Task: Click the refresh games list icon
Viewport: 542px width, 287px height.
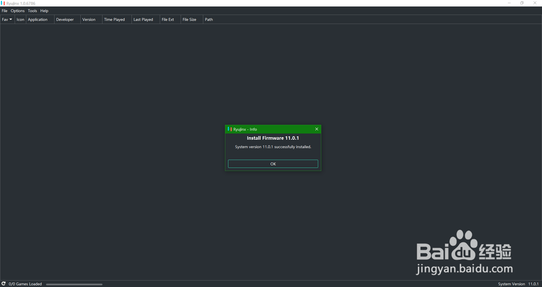Action: (4, 284)
